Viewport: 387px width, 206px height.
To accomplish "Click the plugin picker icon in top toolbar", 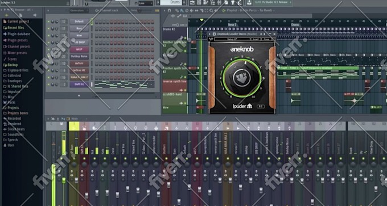I will 233,2.
